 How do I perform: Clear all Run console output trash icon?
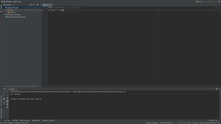click(x=7, y=107)
